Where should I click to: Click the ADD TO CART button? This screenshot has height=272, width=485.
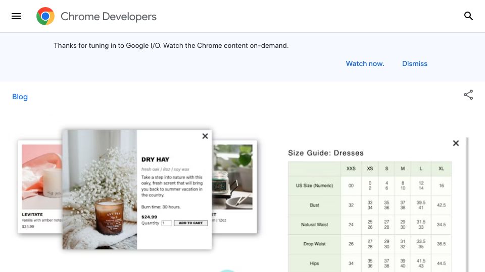[x=190, y=223]
